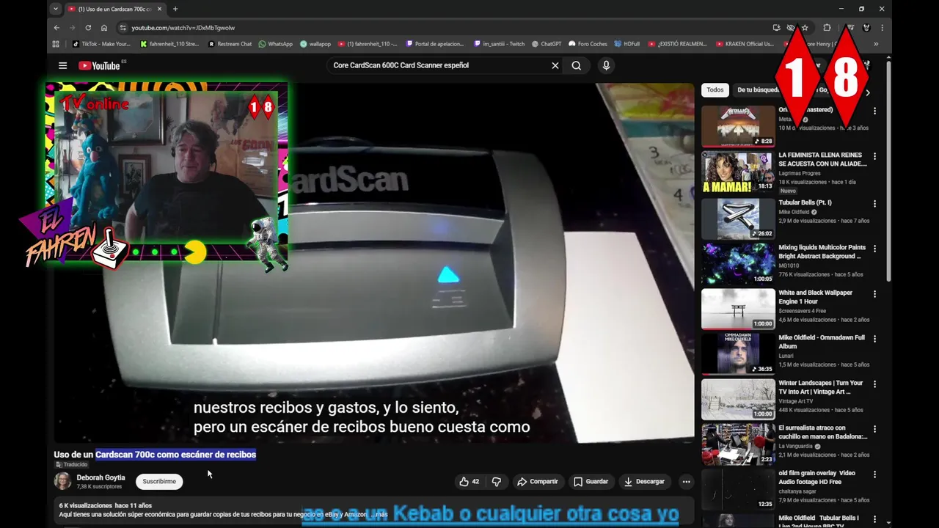Viewport: 939px width, 528px height.
Task: Open Portal de apelacion bookmark
Action: pos(435,44)
